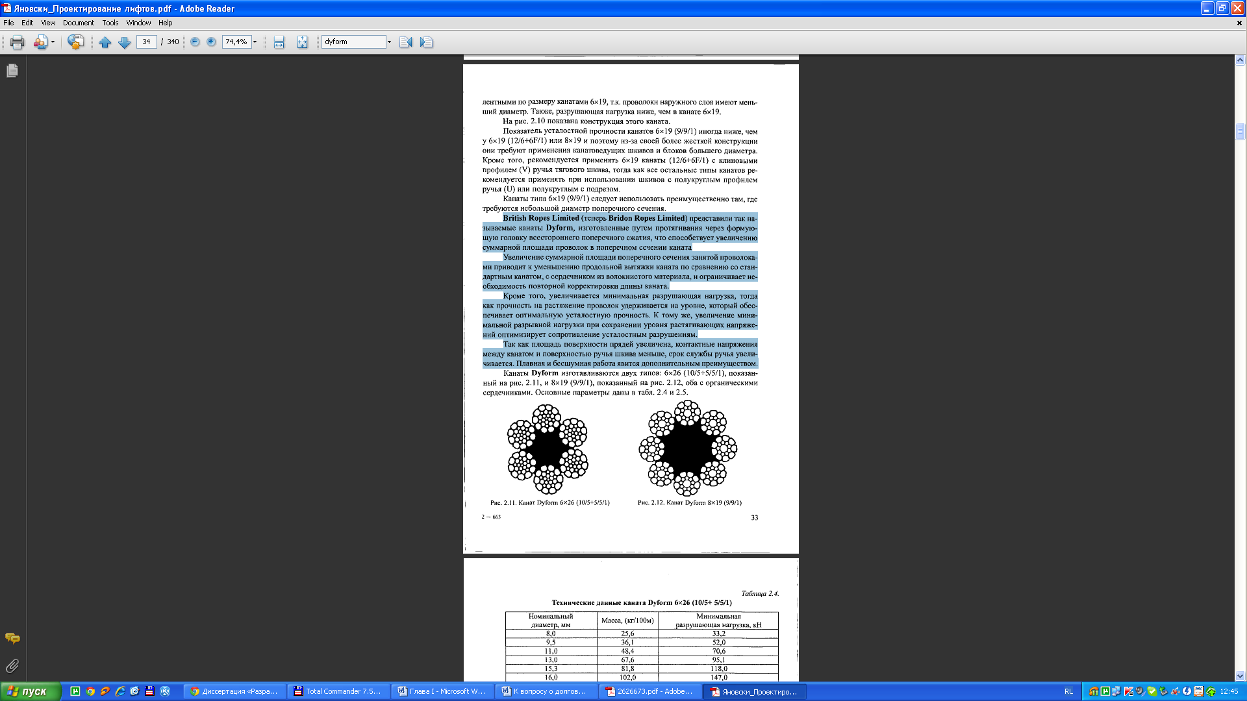The width and height of the screenshot is (1247, 701).
Task: Go to previous page with up arrow
Action: coord(105,42)
